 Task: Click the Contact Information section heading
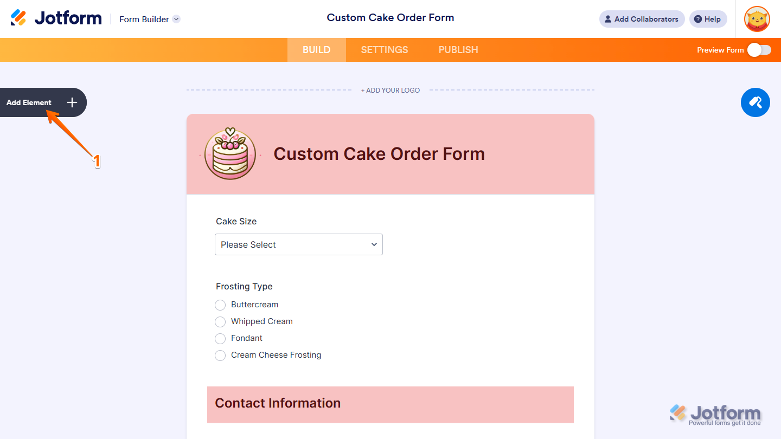[278, 403]
